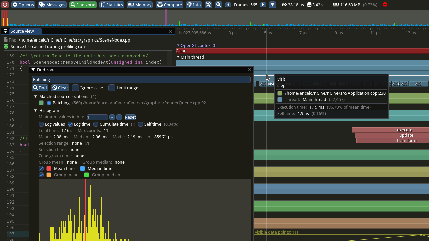Open the Statistics panel
The image size is (429, 241).
(112, 5)
